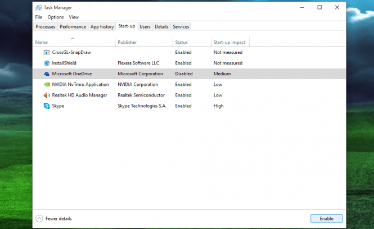Click the NVIDIA Corporation publisher cell

click(138, 85)
